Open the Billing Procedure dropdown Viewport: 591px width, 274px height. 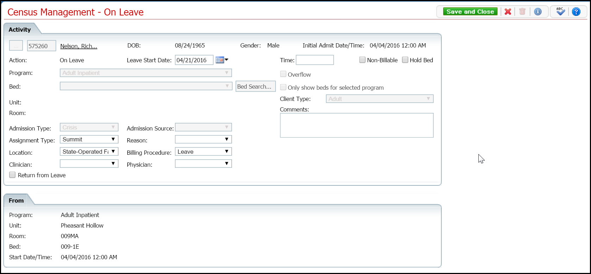click(x=203, y=152)
